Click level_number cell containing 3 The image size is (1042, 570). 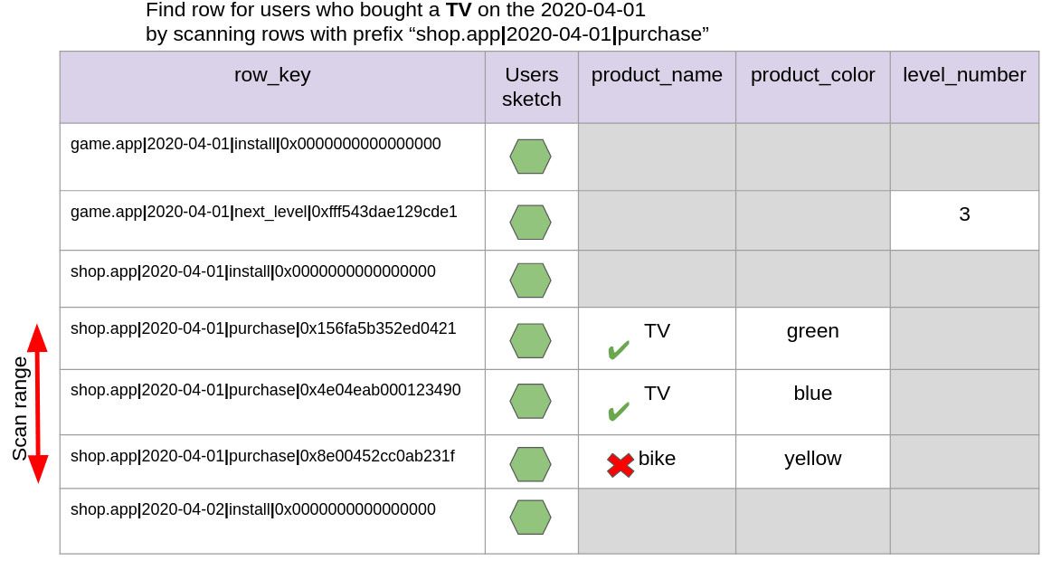964,221
